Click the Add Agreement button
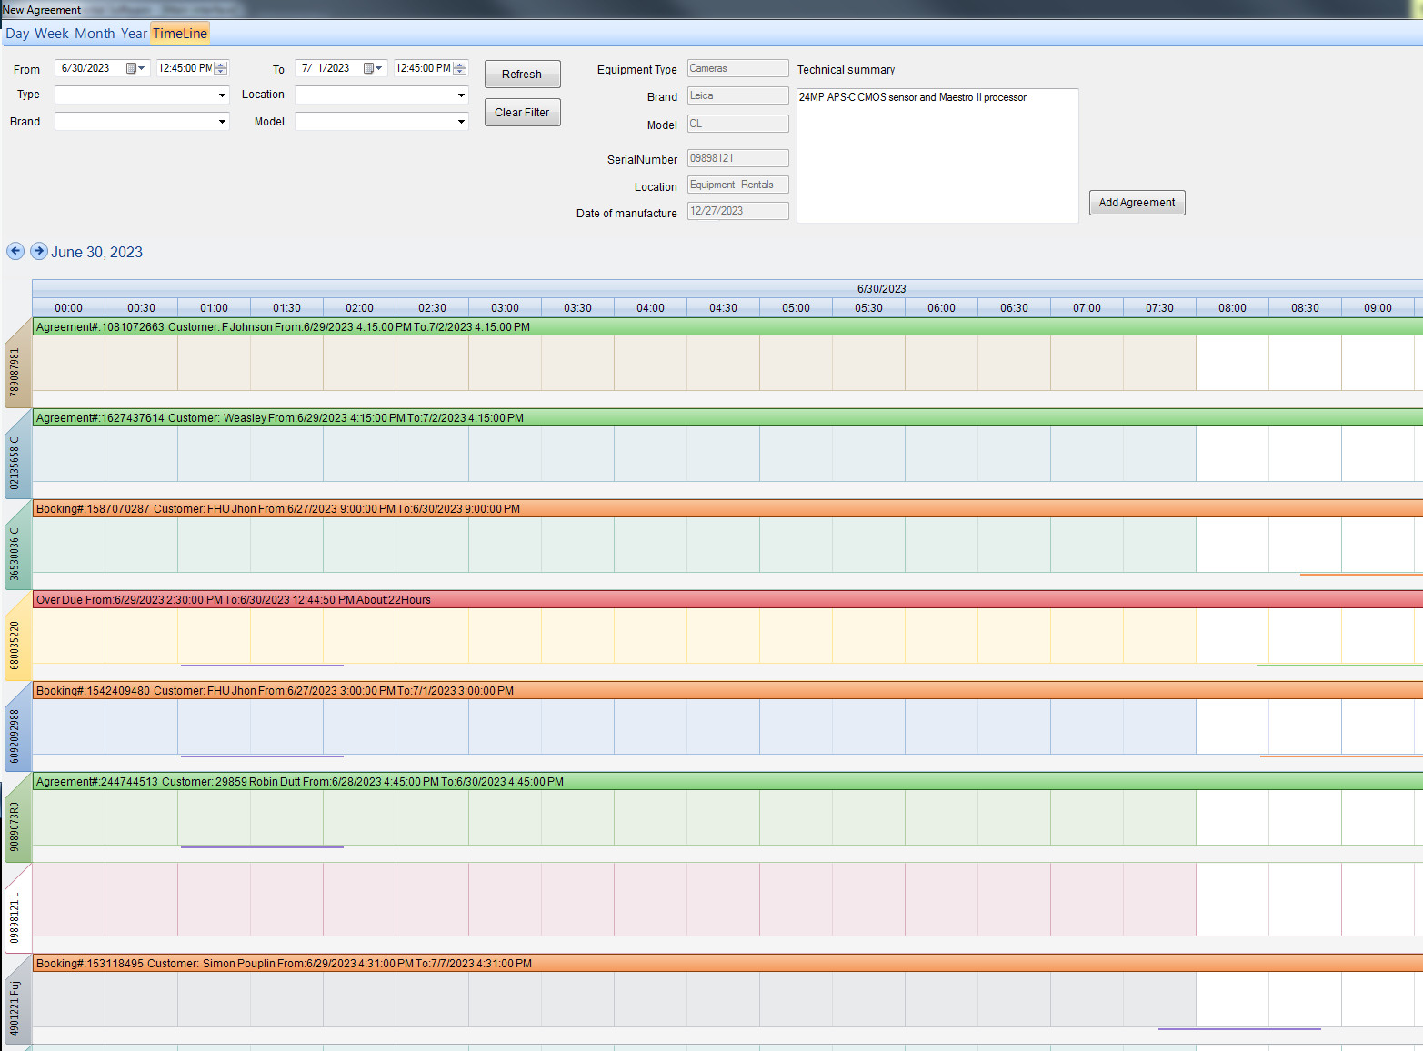This screenshot has height=1051, width=1423. 1137,203
